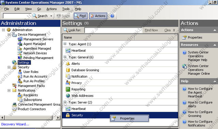
Task: Click the Pending Management icon
Action: point(20,58)
